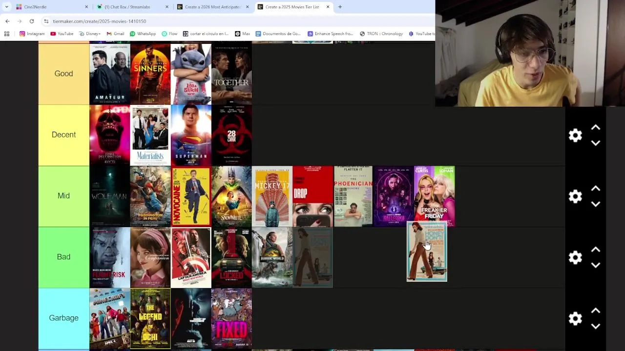
Task: Go back to the previous page
Action: click(7, 21)
